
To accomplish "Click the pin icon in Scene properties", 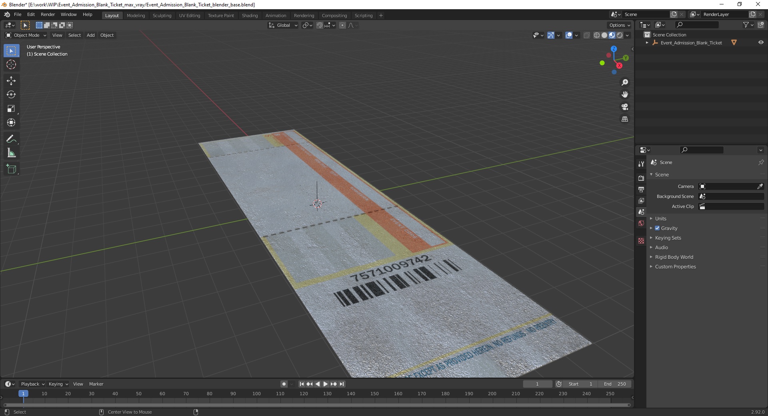I will tap(761, 162).
